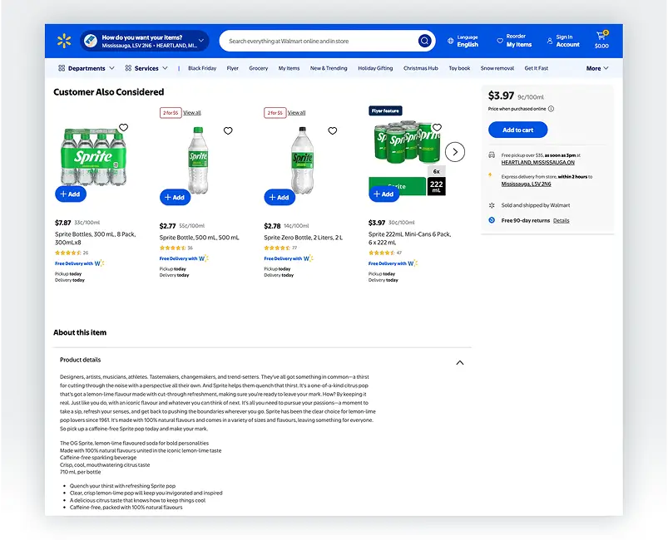Open the shopping cart icon

pos(601,37)
